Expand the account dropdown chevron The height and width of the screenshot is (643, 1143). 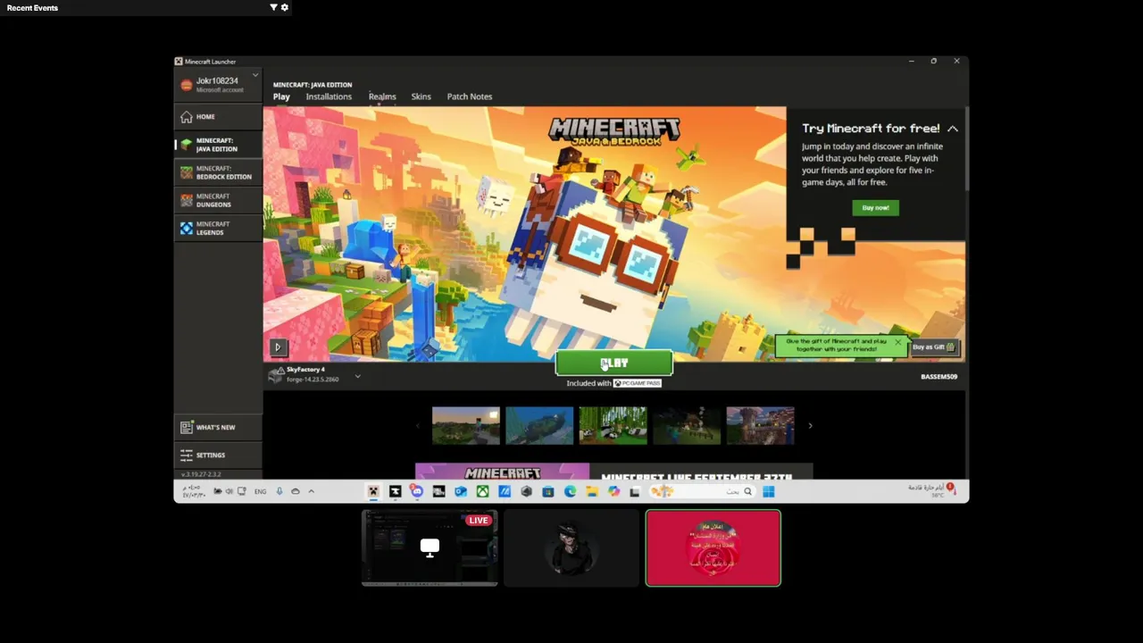[x=255, y=75]
